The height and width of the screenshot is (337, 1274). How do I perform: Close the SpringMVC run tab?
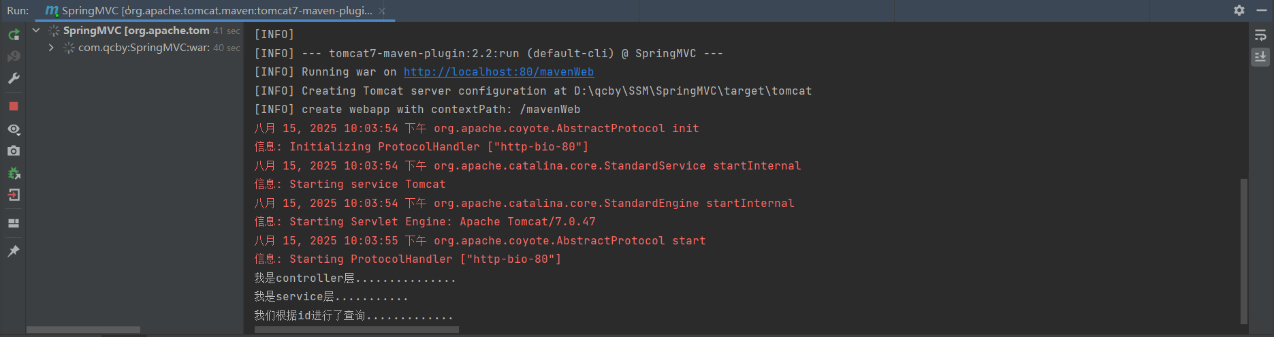[382, 11]
